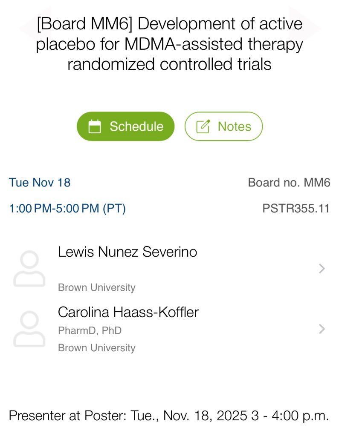Open the Lewis Nunez Severino name

click(127, 252)
